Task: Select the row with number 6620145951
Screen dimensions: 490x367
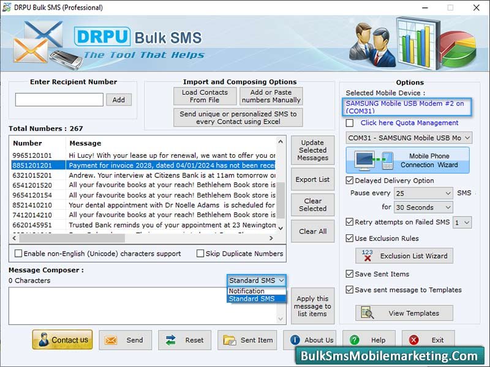Action: (x=144, y=225)
